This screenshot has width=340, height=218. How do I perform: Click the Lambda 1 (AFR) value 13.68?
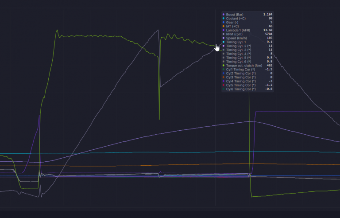click(x=268, y=30)
